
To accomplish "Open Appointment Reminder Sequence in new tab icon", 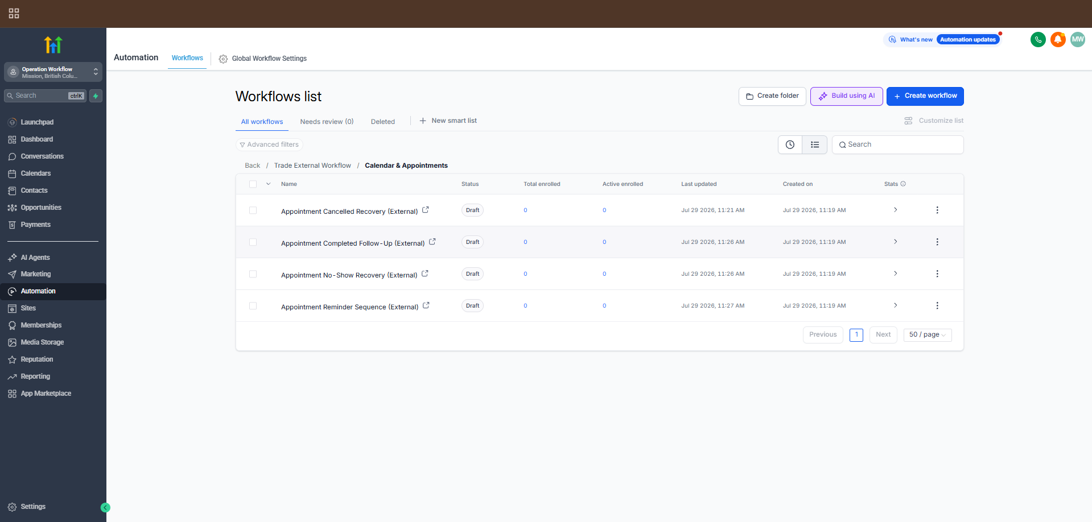I will 426,305.
